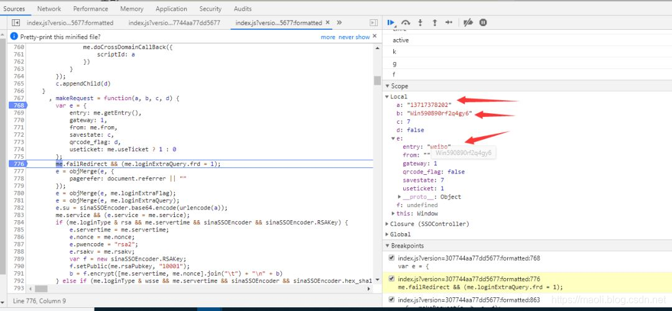Deactivate breakpoints icon
Screen dimensions: 672x311
pyautogui.click(x=469, y=23)
